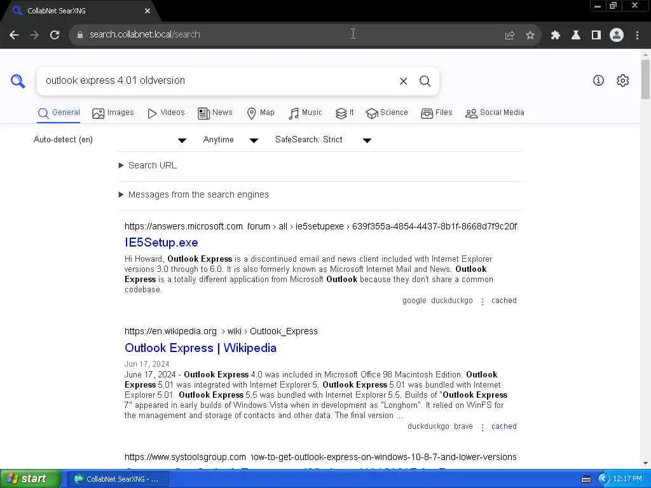
Task: Expand Messages from the search engines
Action: 194,194
